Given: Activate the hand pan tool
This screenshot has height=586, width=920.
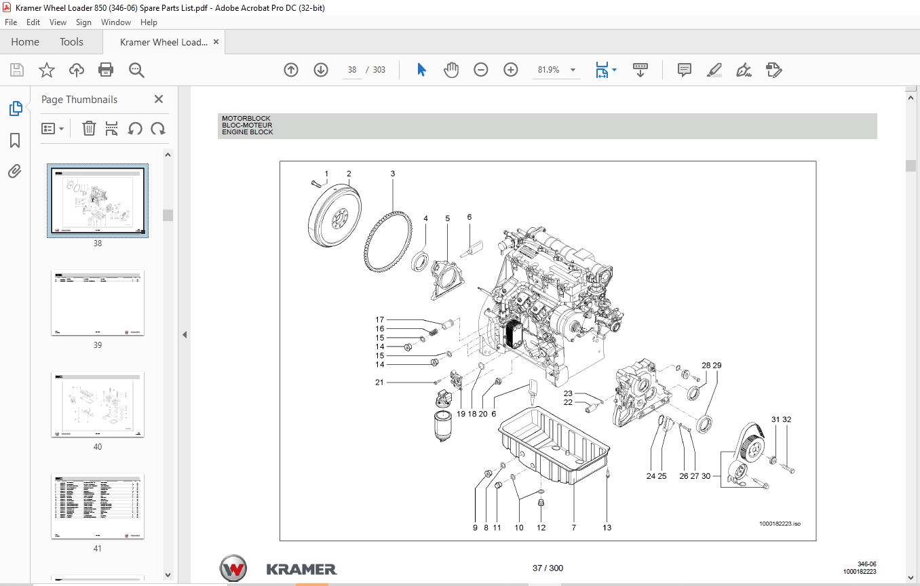Looking at the screenshot, I should 451,70.
